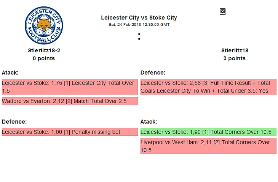Select the match date Sat, 24 Feb 2018
This screenshot has width=278, height=182.
[x=125, y=24]
